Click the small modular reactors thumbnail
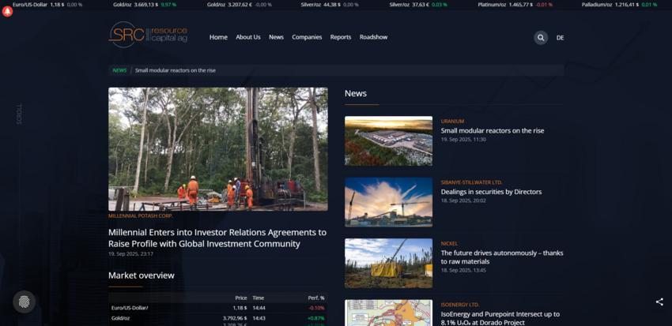The width and height of the screenshot is (672, 326). tap(388, 141)
